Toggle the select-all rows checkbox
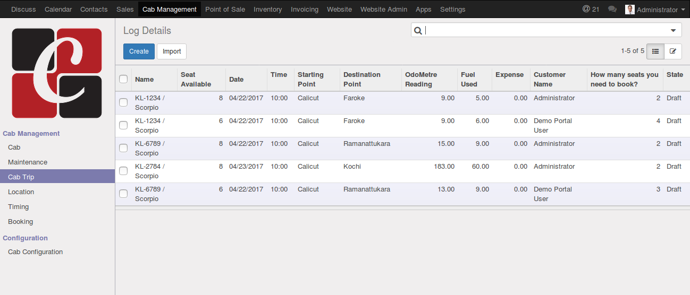This screenshot has width=690, height=295. pos(123,79)
